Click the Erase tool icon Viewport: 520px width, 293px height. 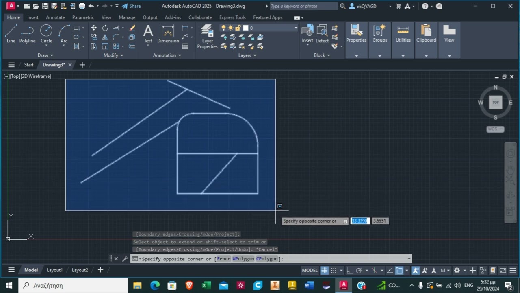tap(132, 28)
